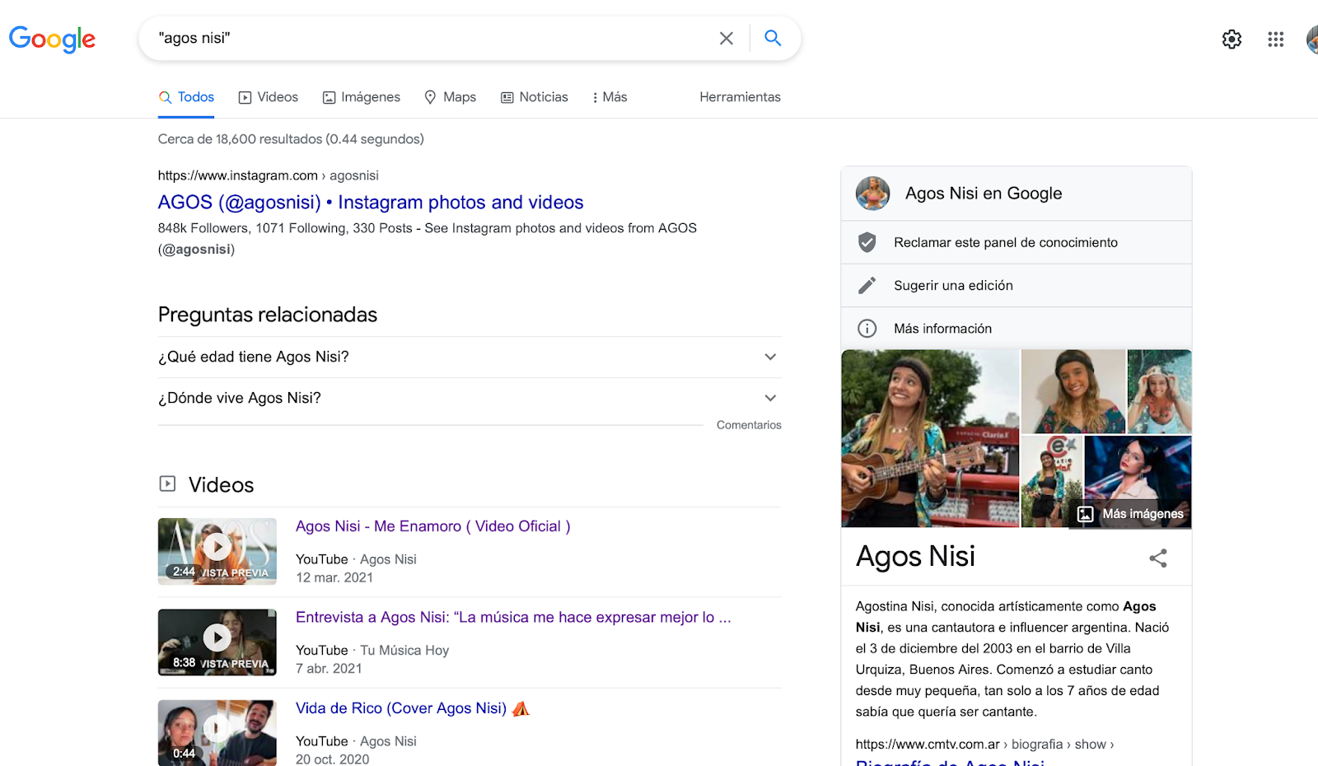Open 'Agos Nisi - Me Enamoro (Video Oficial)' link

[433, 526]
